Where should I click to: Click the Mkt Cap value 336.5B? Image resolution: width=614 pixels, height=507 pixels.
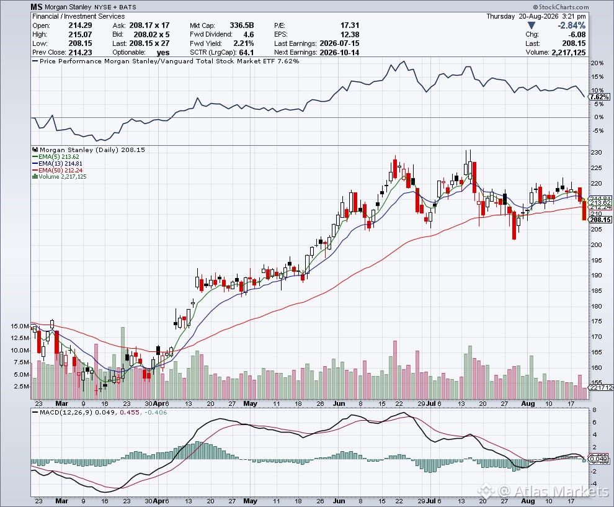(242, 25)
